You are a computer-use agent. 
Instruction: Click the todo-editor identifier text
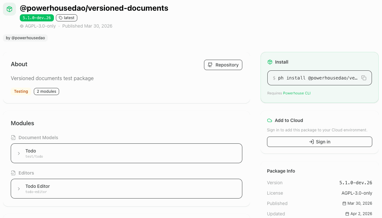36,192
